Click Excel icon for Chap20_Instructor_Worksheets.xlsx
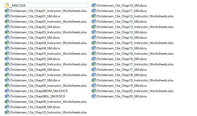 94,91
